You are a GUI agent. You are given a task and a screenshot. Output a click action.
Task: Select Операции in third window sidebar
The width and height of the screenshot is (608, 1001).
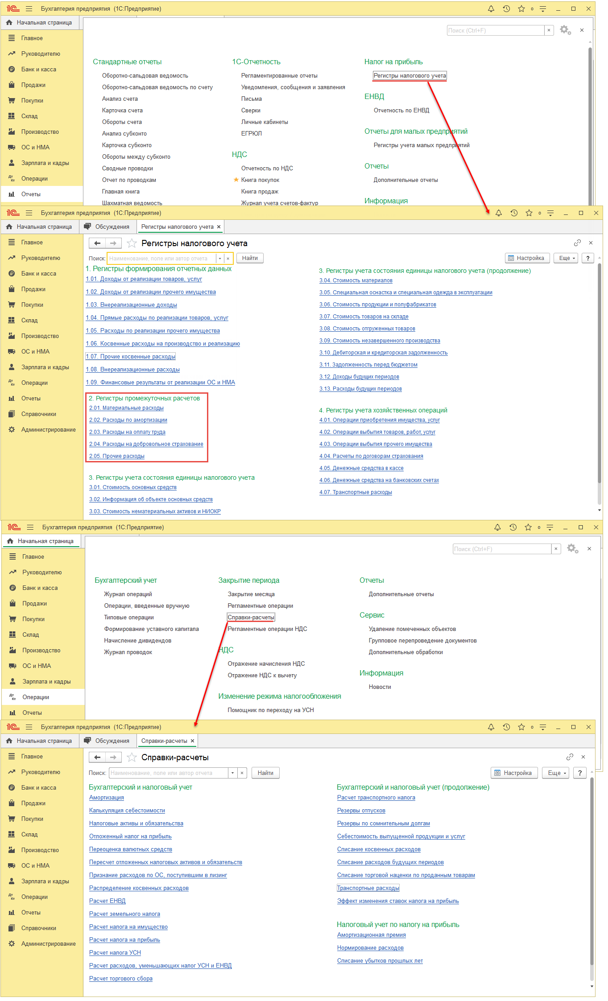click(43, 697)
